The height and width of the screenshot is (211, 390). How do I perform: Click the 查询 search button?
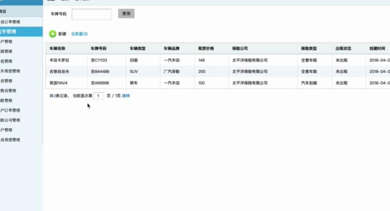tap(126, 14)
